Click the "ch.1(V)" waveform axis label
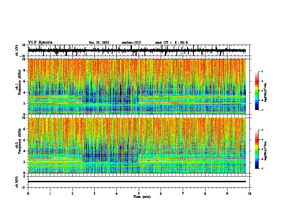The width and height of the screenshot is (281, 217). (17, 50)
